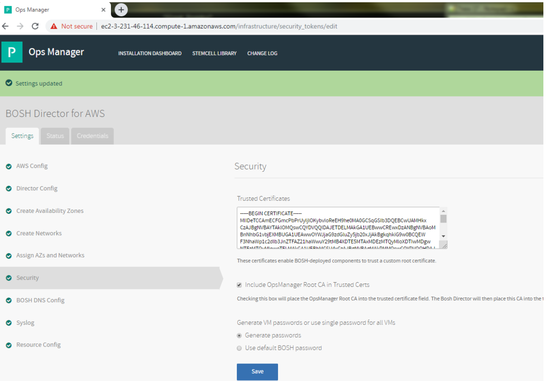Open the Change Log menu item
547x381 pixels.
pyautogui.click(x=262, y=53)
